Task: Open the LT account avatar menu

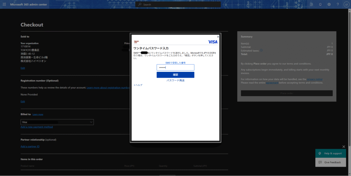Action: (346, 4)
